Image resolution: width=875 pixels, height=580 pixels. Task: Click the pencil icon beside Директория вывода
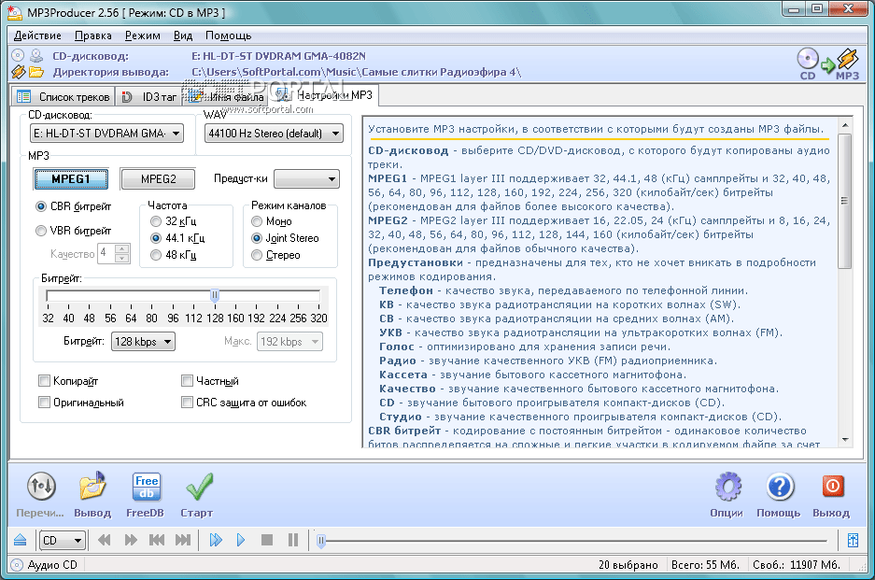click(18, 72)
